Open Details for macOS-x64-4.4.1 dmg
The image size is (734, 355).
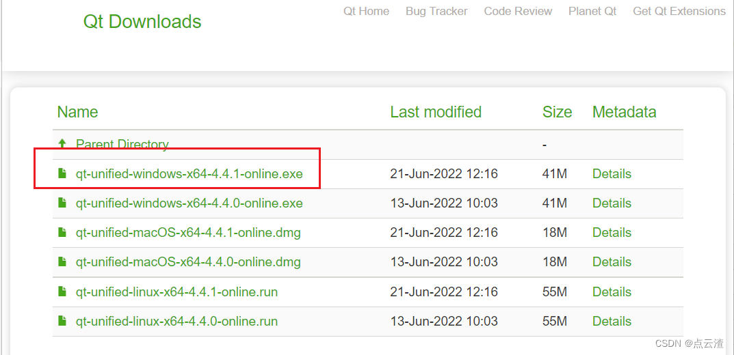coord(612,233)
